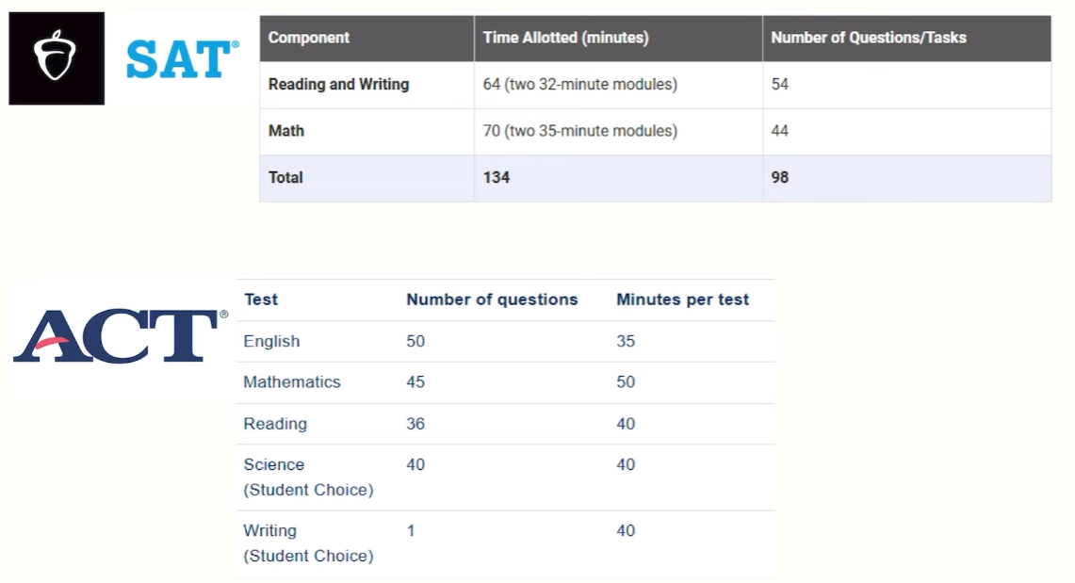
Task: Click the ACT English row label
Action: [x=271, y=341]
